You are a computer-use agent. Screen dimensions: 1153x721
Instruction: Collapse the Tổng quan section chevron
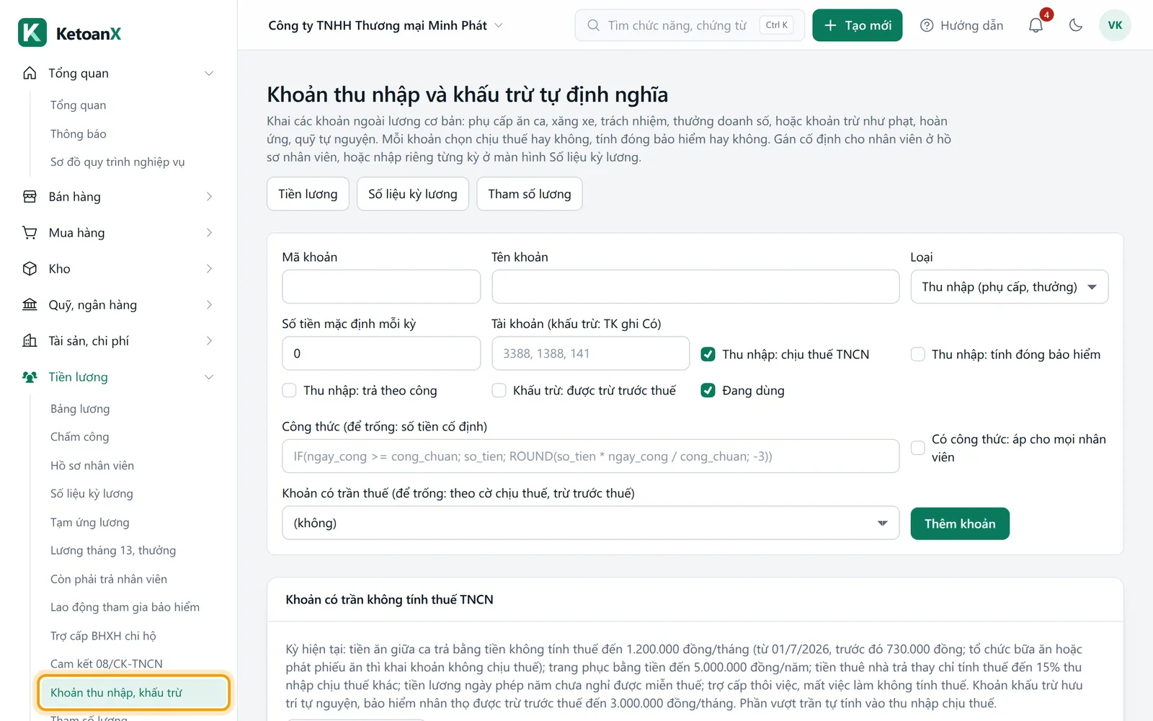pyautogui.click(x=209, y=73)
